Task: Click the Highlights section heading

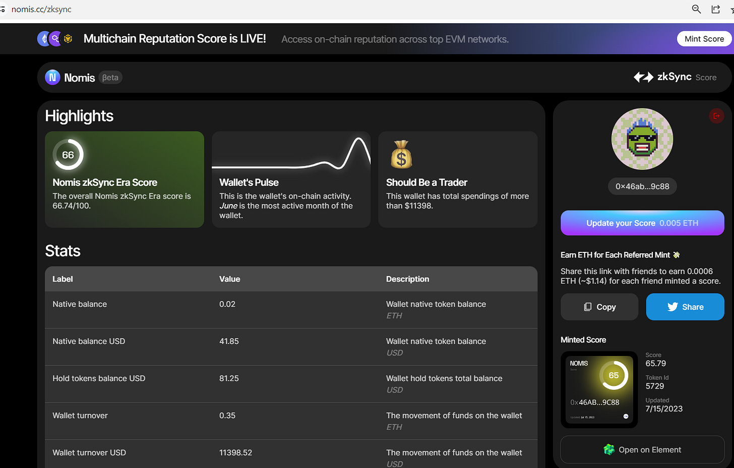Action: [x=79, y=116]
